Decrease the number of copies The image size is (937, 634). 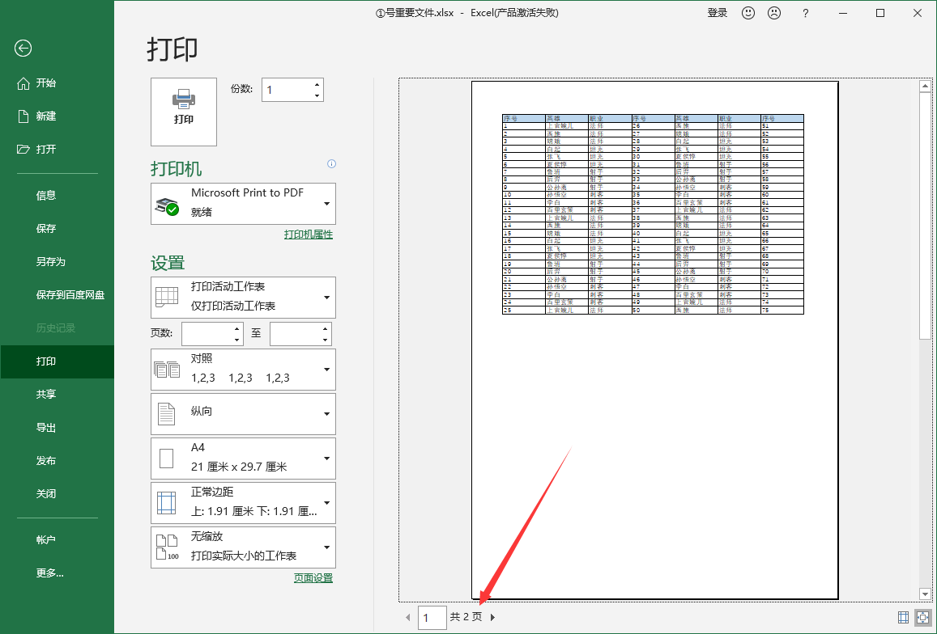(x=317, y=95)
